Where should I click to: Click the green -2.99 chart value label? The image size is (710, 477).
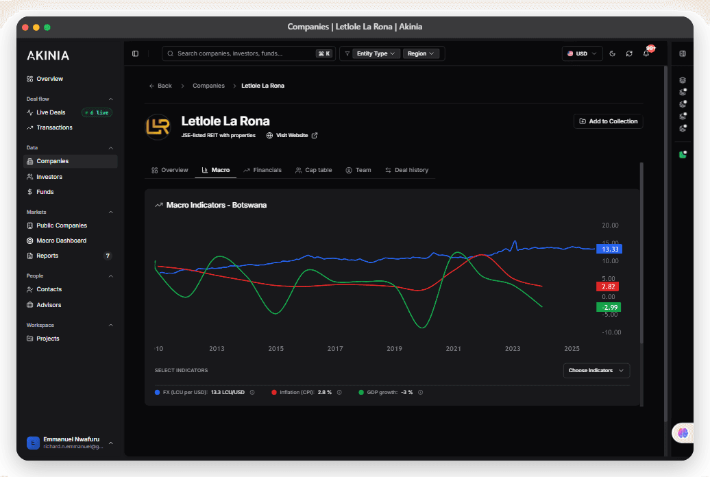pos(609,307)
